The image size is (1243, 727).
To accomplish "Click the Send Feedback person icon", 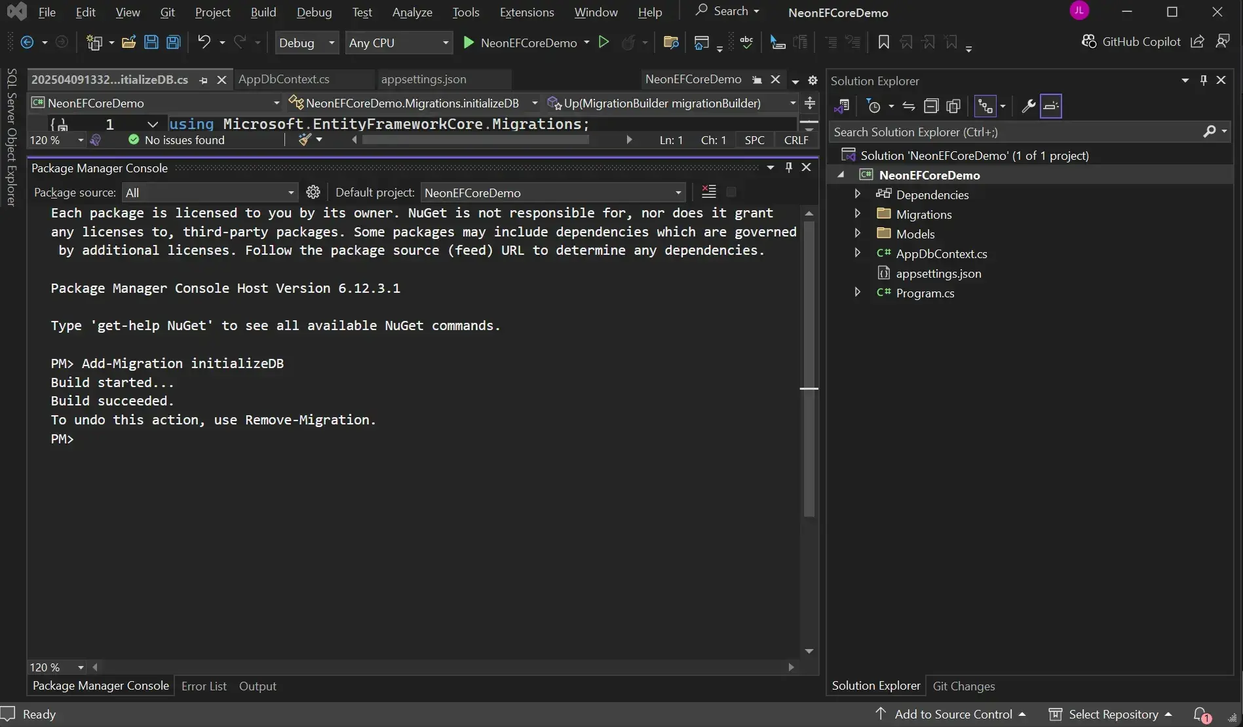I will click(x=1223, y=42).
